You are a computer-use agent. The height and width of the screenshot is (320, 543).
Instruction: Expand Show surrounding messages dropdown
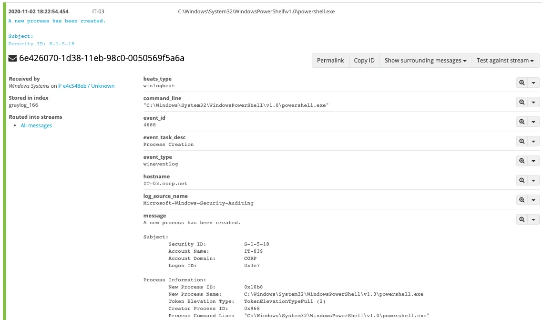pos(425,61)
